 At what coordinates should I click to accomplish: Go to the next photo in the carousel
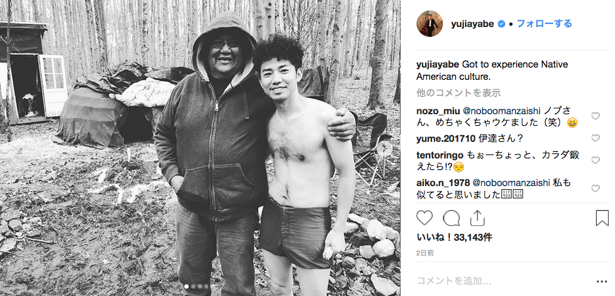coord(385,148)
